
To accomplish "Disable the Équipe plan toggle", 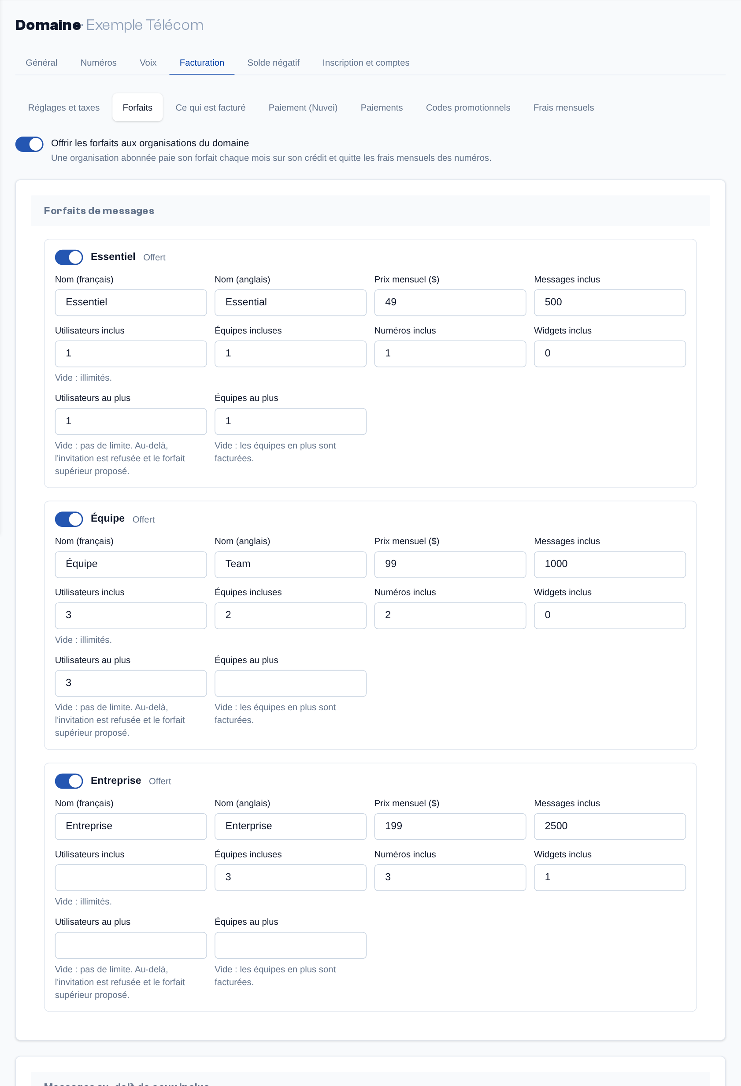I will click(69, 519).
